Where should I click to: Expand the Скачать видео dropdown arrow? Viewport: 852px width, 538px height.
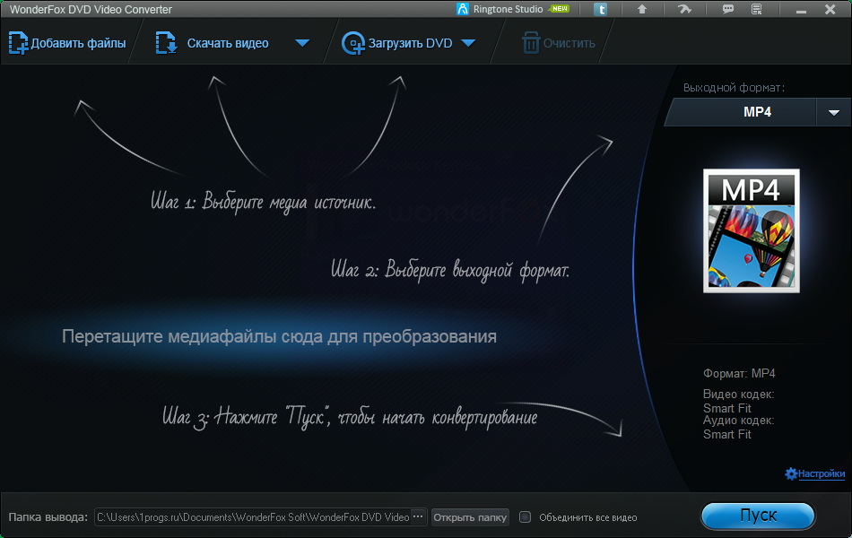click(x=302, y=43)
